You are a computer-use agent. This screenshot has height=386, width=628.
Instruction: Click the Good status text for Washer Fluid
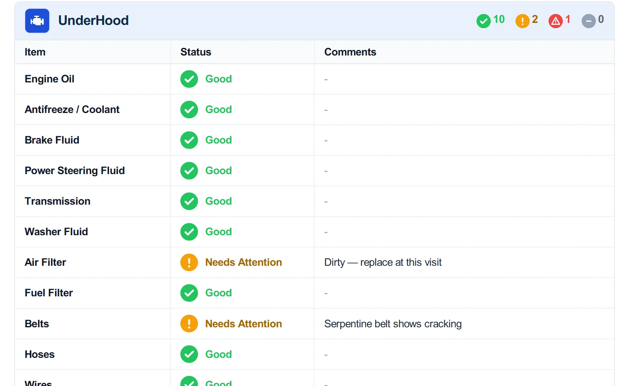(219, 232)
